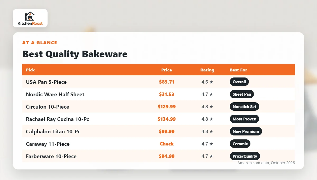
Task: Click the 4.8 rating for Rachael Ray Cucina
Action: click(x=207, y=119)
